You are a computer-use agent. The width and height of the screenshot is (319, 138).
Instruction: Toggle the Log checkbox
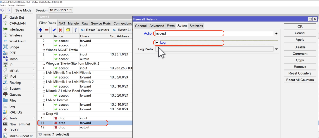click(157, 42)
